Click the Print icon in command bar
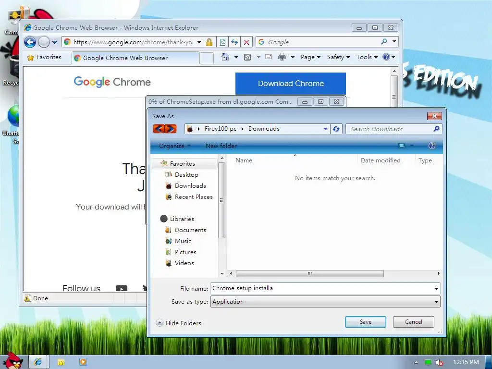 coord(282,57)
